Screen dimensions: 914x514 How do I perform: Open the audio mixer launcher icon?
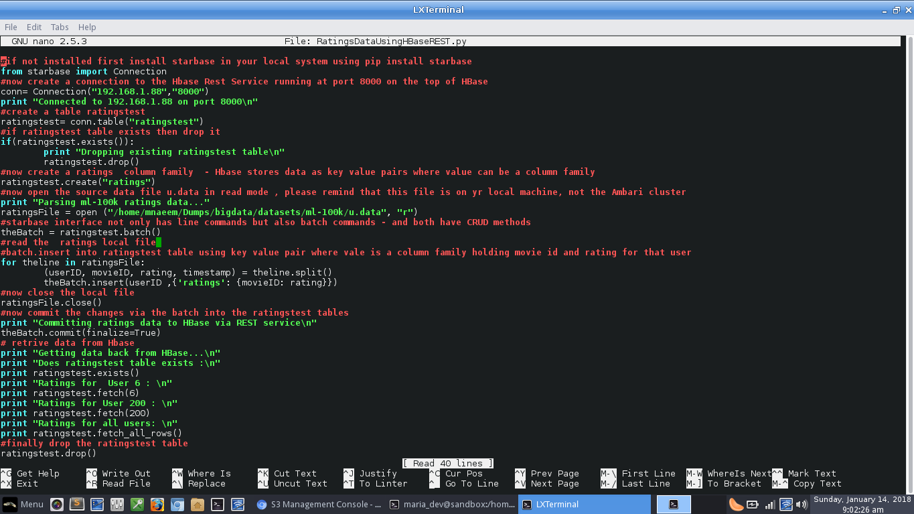point(117,504)
